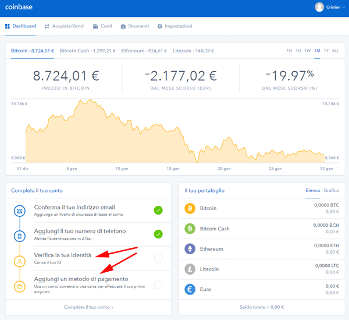The image size is (349, 320).
Task: Click the user avatar icon
Action: click(319, 7)
